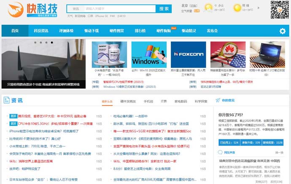Go to 首页 in the navbar

[x=15, y=31]
